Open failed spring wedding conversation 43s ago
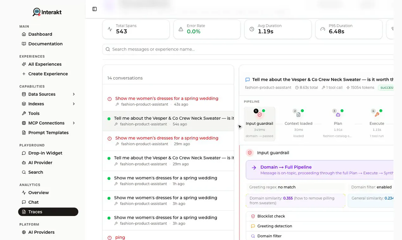Image resolution: width=402 pixels, height=240 pixels. pos(168,101)
